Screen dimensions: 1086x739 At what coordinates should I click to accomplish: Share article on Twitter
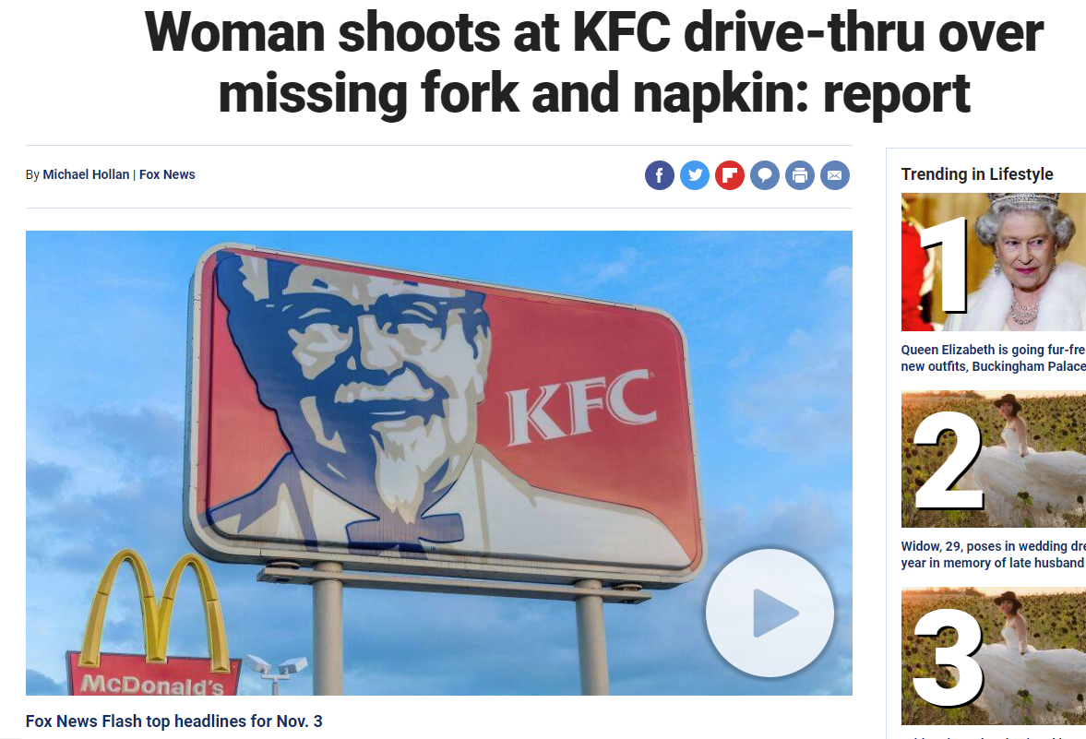pyautogui.click(x=695, y=175)
